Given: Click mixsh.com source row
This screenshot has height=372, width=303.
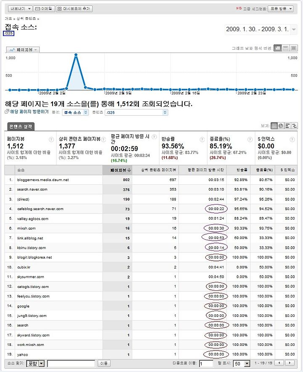Looking at the screenshot, I should [x=151, y=228].
